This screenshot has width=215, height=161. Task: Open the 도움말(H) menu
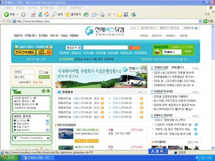76,8
